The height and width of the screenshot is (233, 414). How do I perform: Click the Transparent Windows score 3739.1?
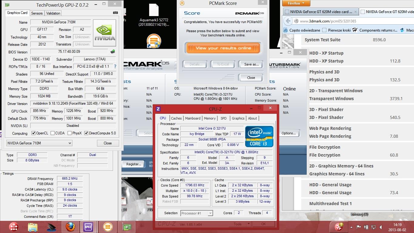[396, 99]
